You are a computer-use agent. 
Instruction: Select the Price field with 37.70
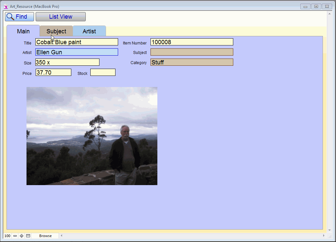53,72
